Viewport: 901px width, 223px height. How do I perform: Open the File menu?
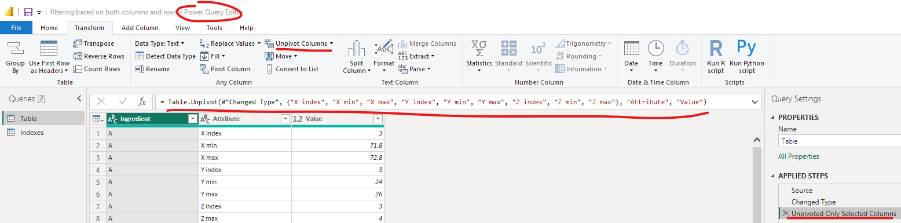(x=16, y=28)
